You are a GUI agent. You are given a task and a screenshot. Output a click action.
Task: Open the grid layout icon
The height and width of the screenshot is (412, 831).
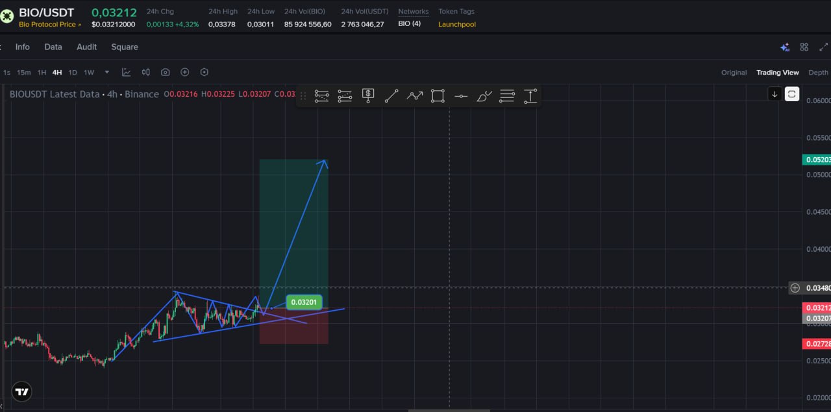tap(804, 47)
